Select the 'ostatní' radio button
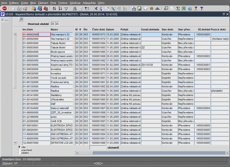Screen dimensions: 230x167 click(x=19, y=153)
